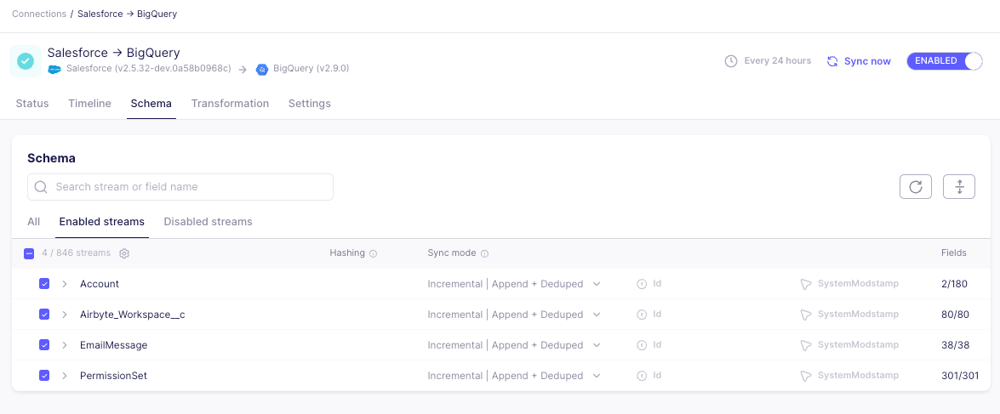This screenshot has height=414, width=1000.
Task: Show the Disabled streams tab
Action: [208, 222]
